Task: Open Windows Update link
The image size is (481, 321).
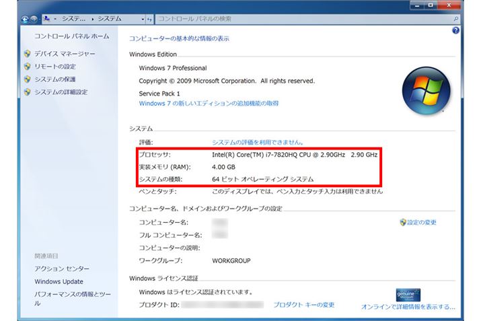Action: (x=59, y=282)
